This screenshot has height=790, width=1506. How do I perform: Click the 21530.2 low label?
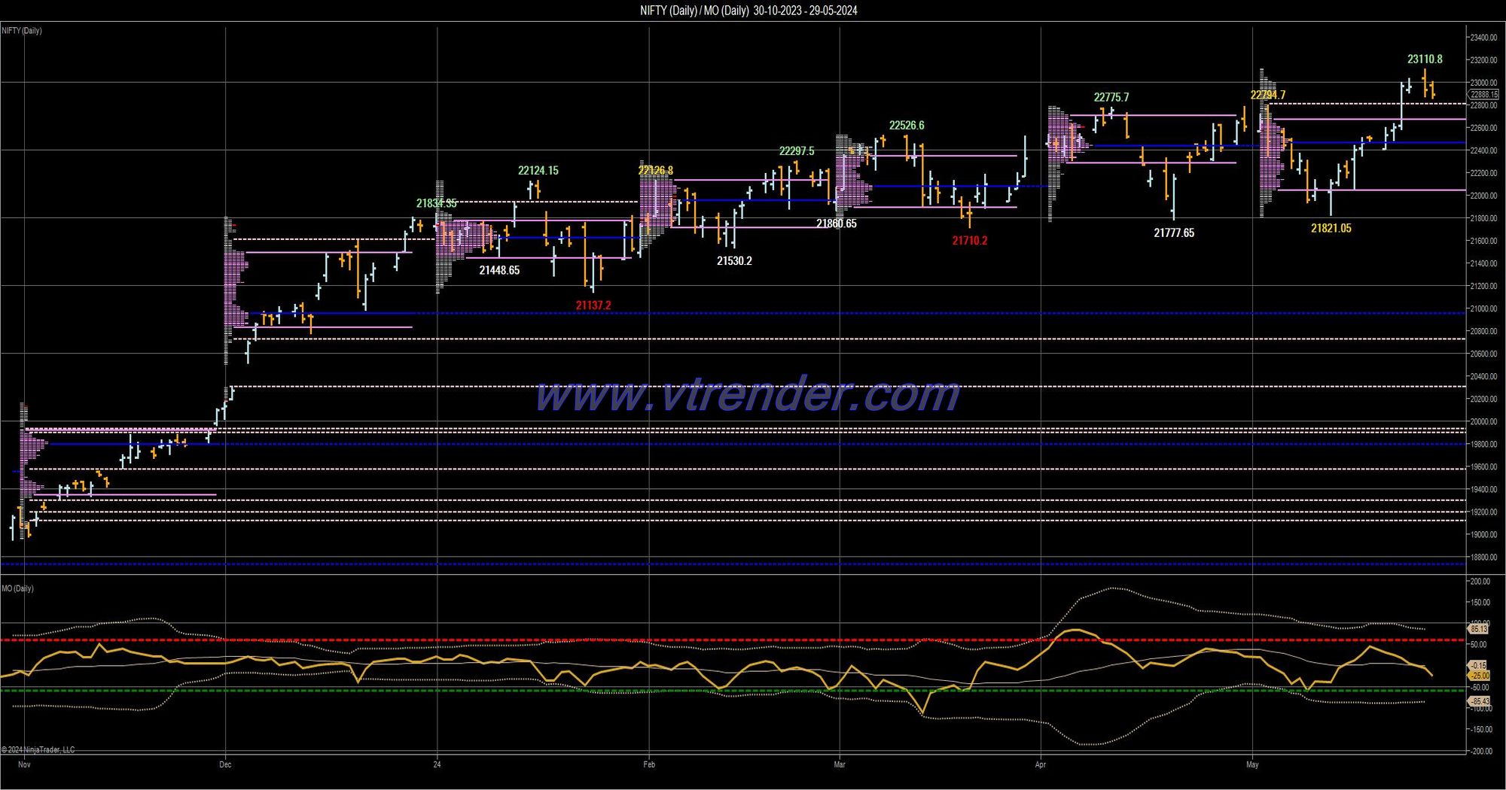point(734,260)
